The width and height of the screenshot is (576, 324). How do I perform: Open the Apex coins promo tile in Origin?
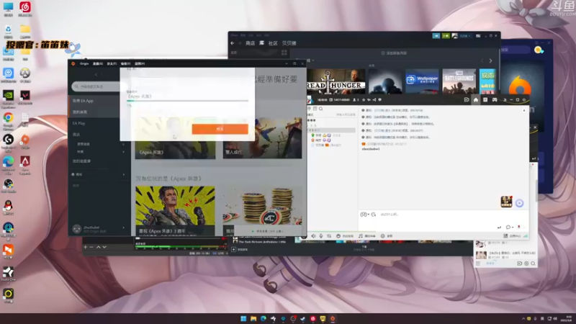[262, 210]
